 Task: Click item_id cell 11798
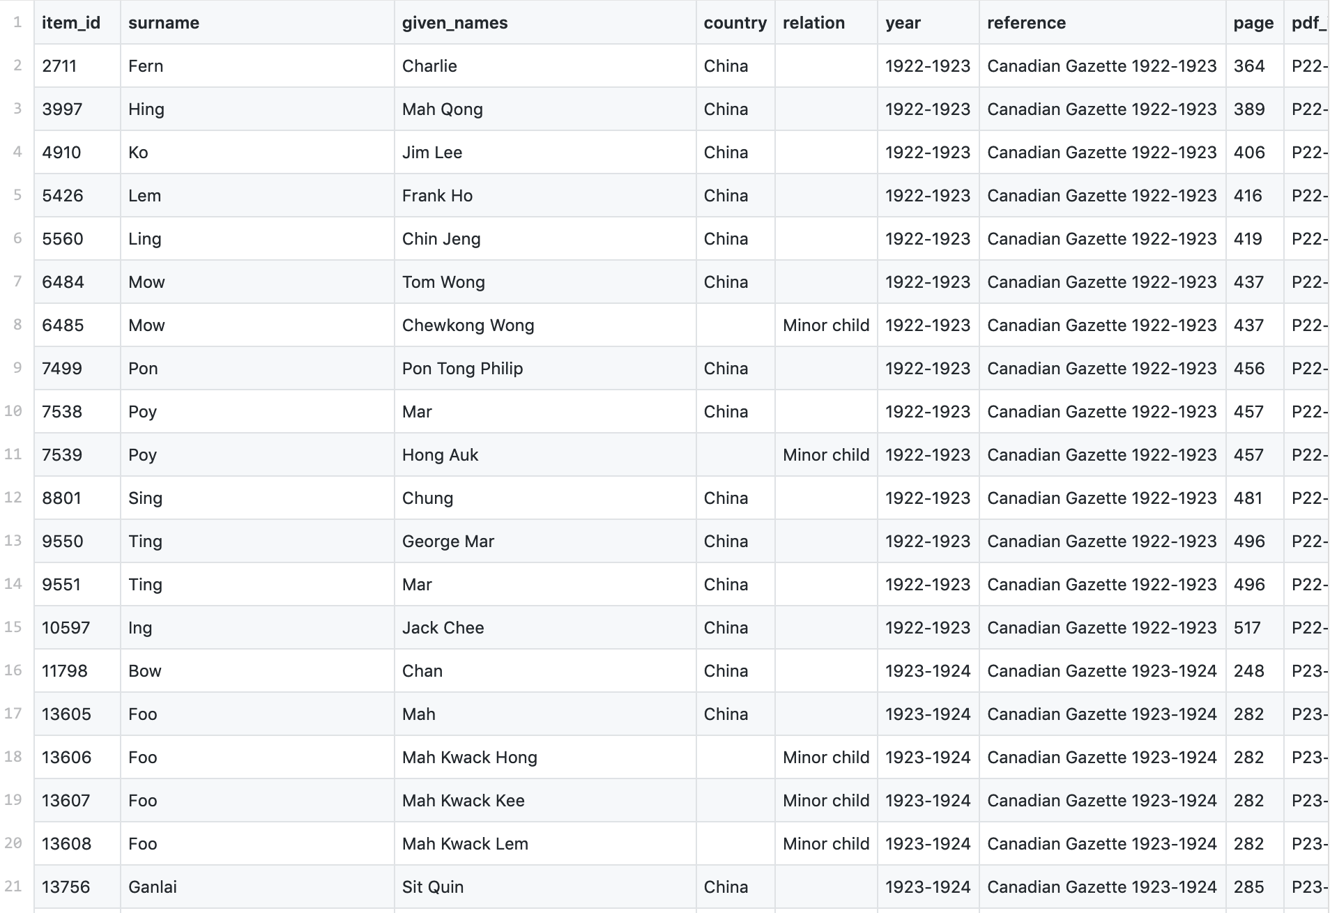tap(65, 671)
